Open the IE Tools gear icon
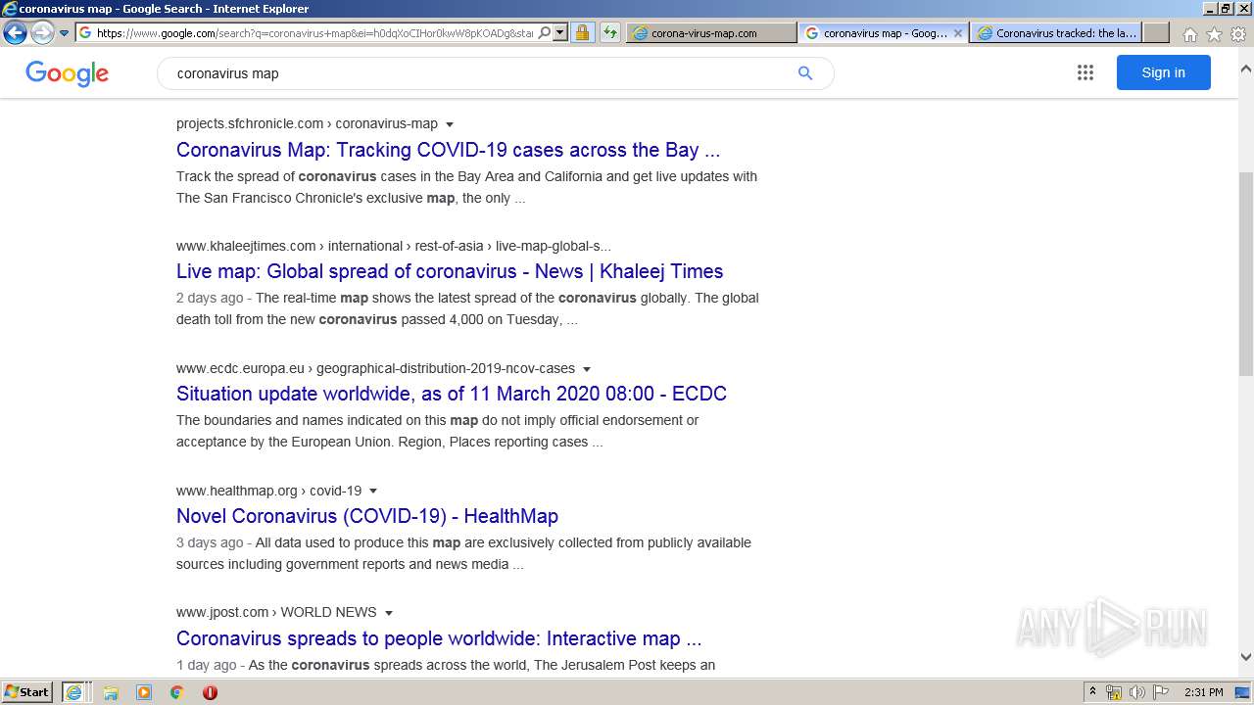Screen dimensions: 1254x705 pos(1238,34)
